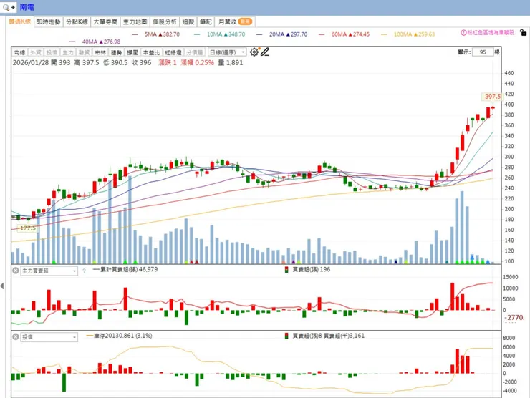Toggle 撐壓 support resistance display

[x=132, y=52]
